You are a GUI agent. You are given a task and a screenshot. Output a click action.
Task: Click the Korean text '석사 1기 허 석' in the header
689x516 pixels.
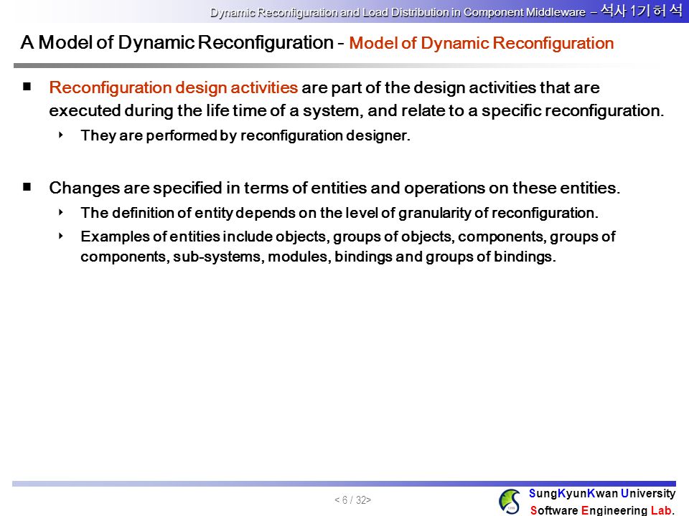coord(642,11)
